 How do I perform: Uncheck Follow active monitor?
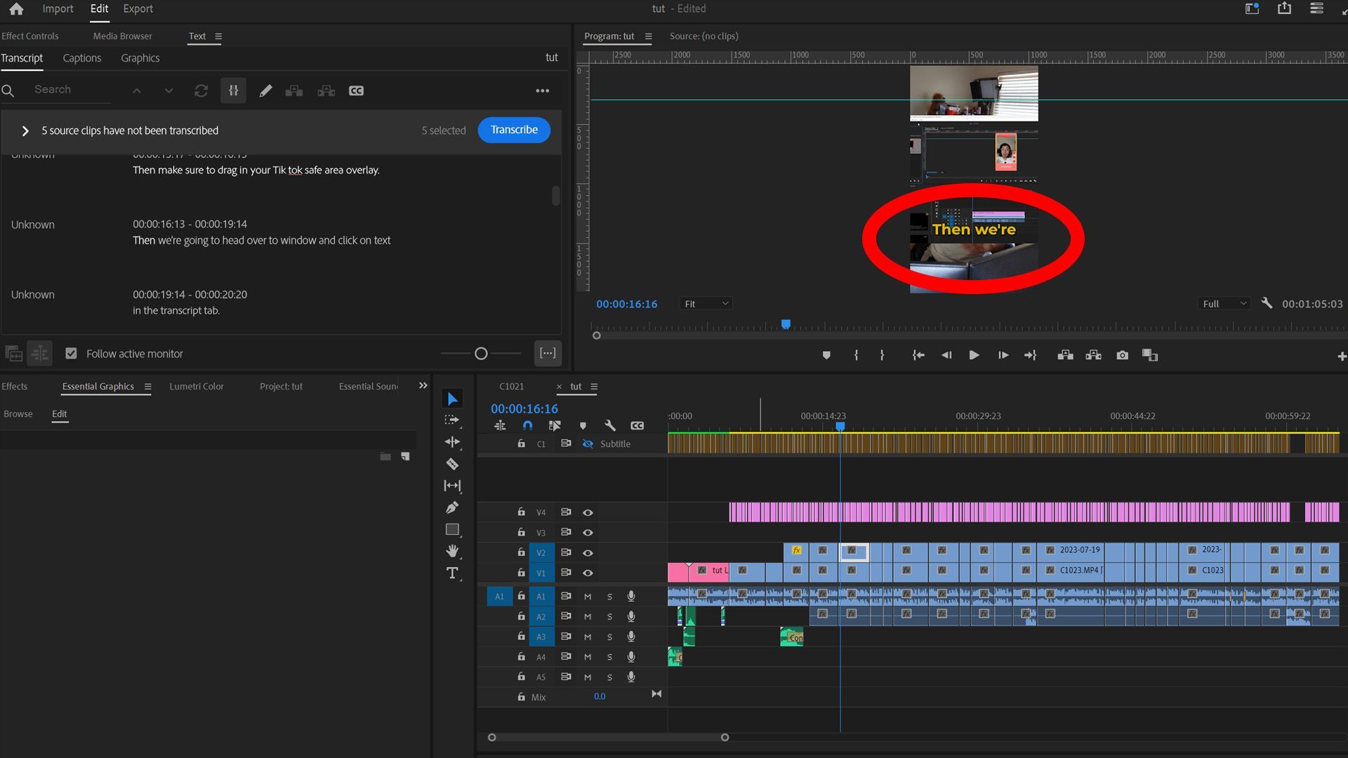pos(71,353)
